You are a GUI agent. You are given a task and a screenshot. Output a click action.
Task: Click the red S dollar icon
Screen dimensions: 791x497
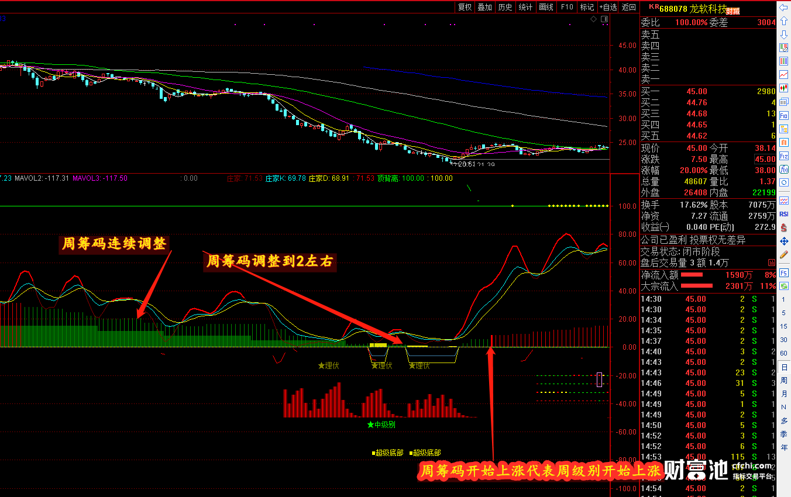(783, 227)
